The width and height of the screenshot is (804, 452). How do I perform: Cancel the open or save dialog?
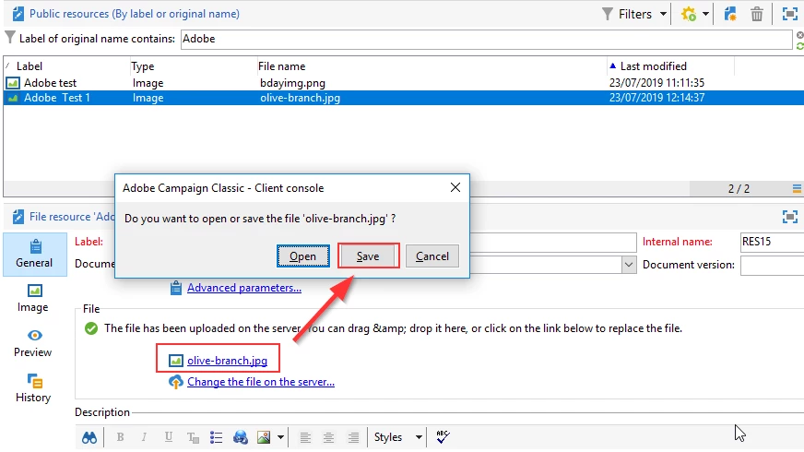tap(432, 256)
